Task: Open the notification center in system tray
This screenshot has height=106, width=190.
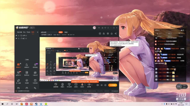Action: click(x=187, y=104)
